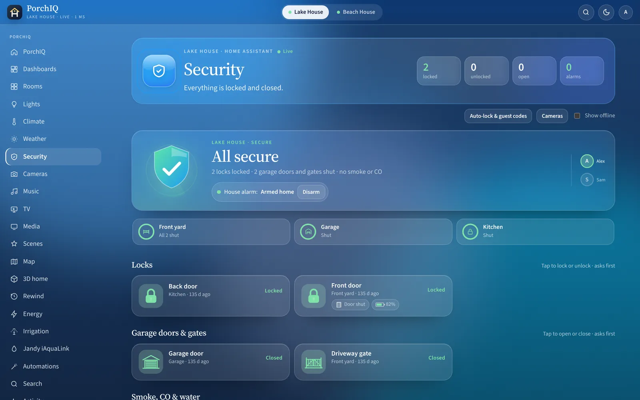Click the Cameras button near Show offline

tap(552, 116)
